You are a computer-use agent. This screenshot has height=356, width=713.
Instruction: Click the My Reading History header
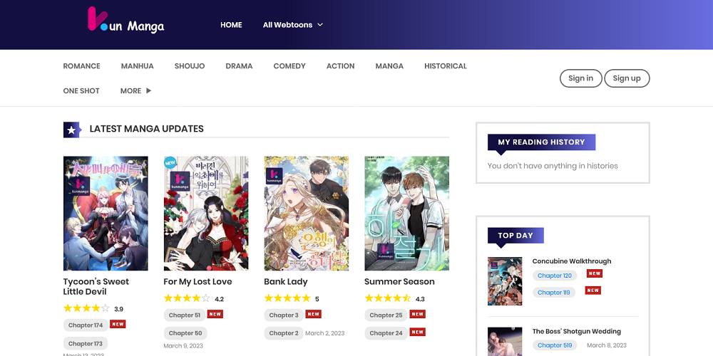coord(542,142)
